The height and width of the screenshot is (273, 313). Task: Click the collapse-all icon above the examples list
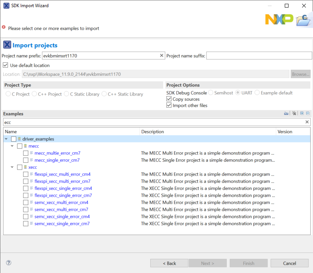[x=308, y=113]
